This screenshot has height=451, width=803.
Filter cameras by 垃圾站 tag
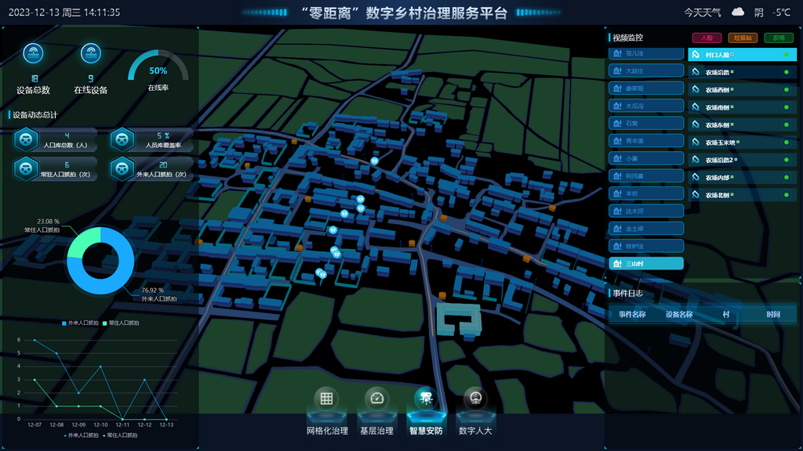pos(743,38)
